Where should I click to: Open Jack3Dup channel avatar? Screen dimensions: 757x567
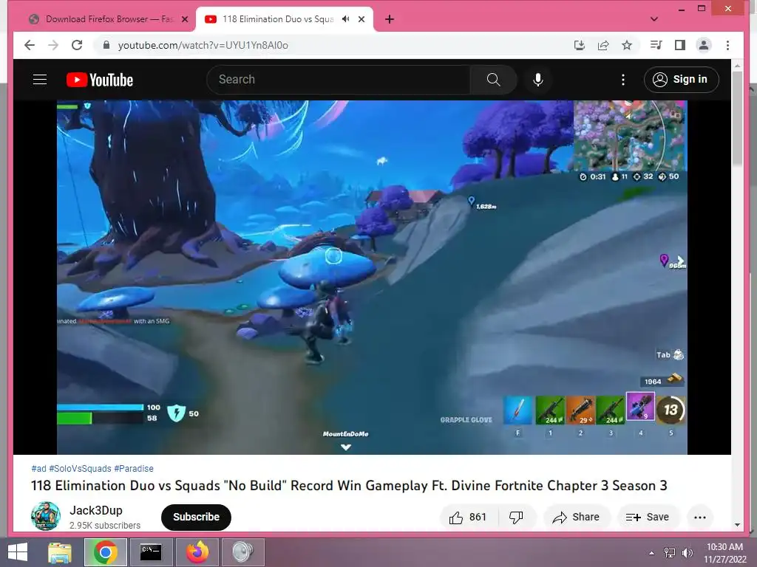[x=46, y=516]
